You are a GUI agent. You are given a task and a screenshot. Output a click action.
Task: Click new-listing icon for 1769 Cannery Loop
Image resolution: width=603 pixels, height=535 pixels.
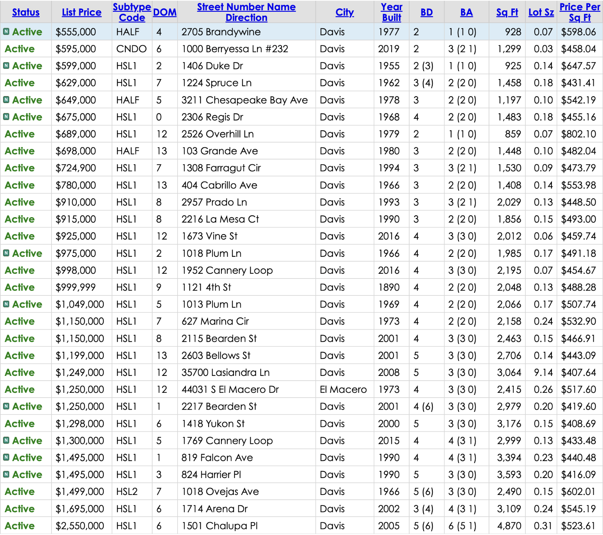coord(6,440)
